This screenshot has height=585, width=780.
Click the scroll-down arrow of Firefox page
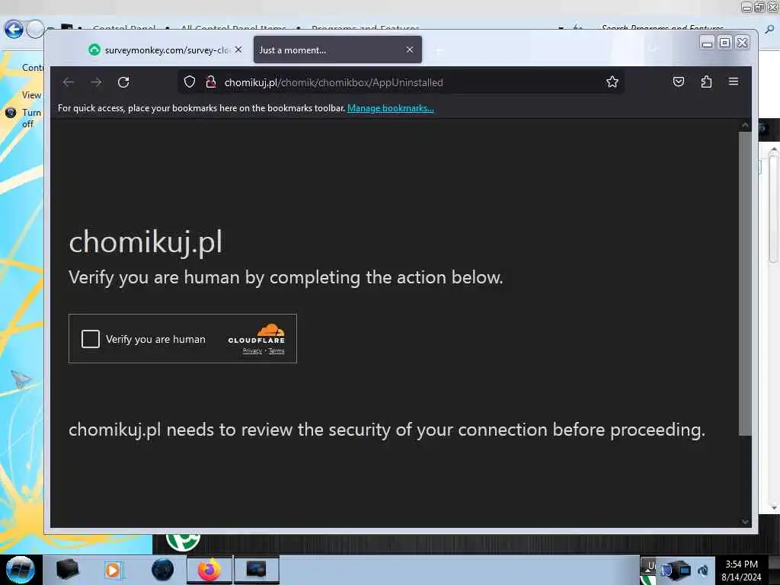[745, 521]
